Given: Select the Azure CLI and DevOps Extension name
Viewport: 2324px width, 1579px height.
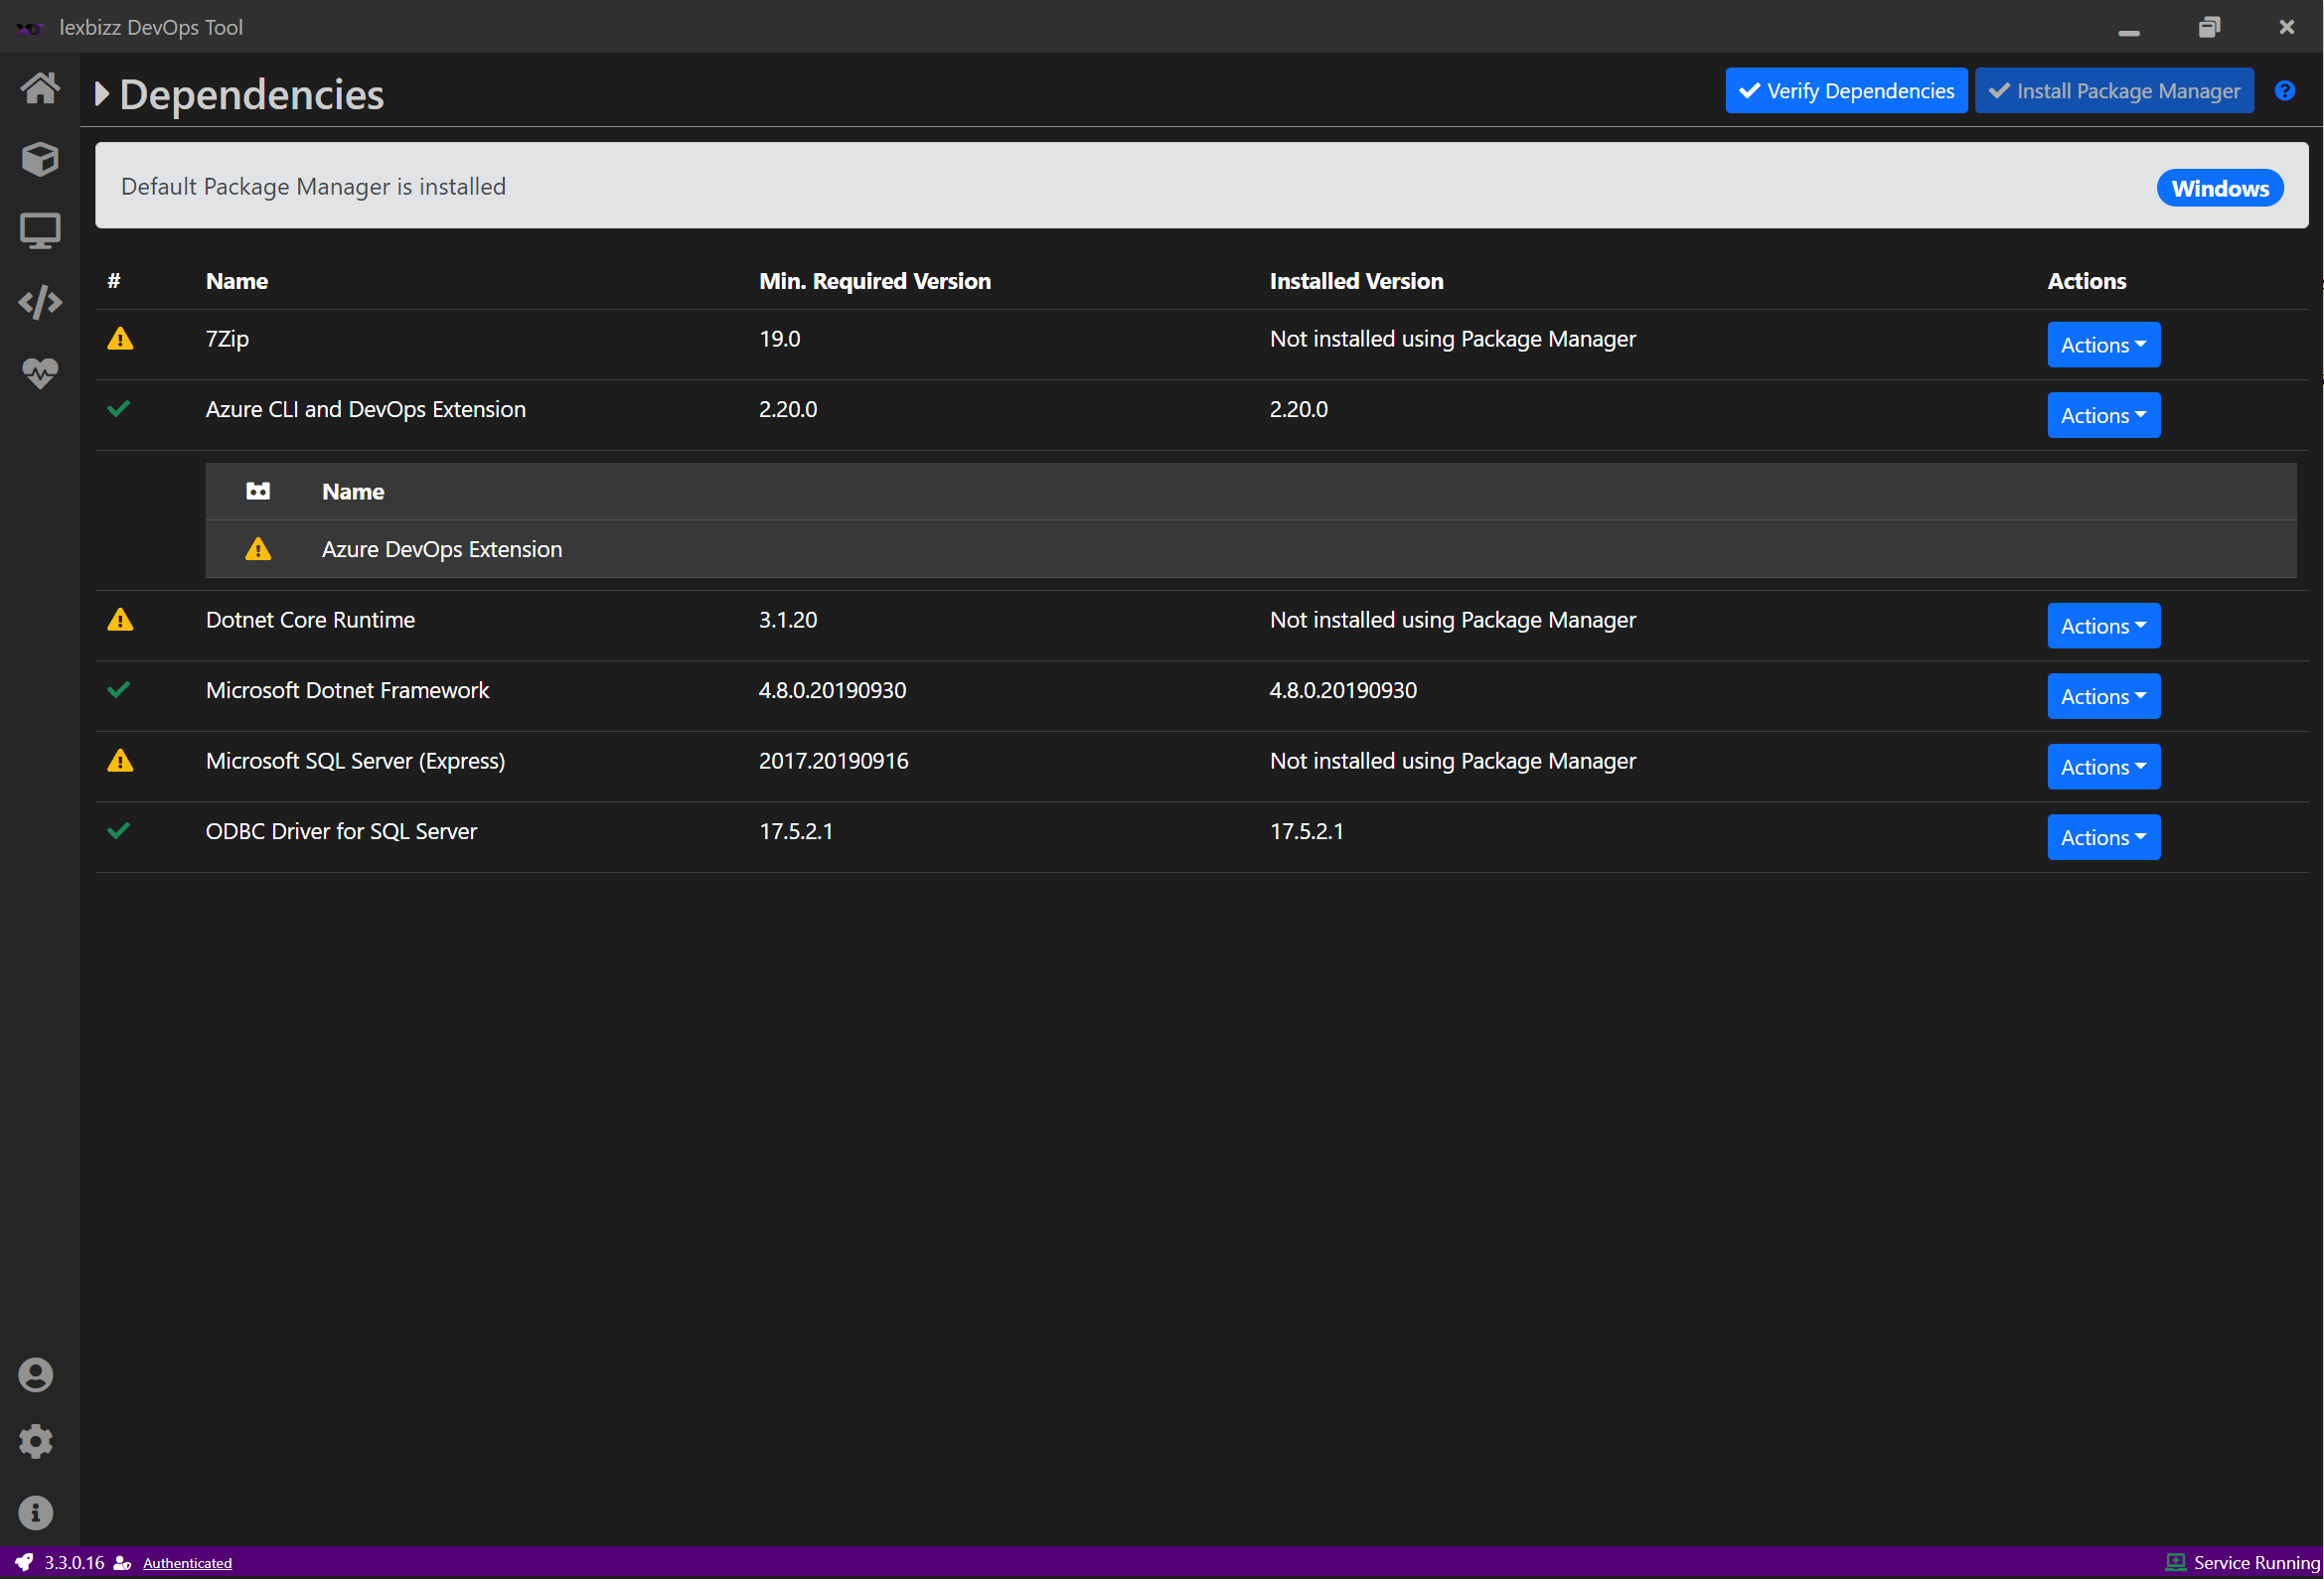Looking at the screenshot, I should click(365, 409).
